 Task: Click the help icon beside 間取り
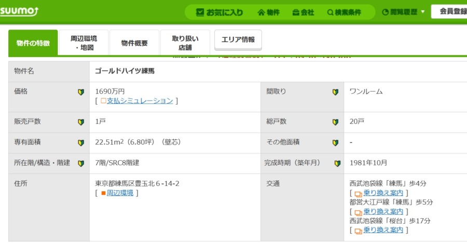click(x=335, y=92)
